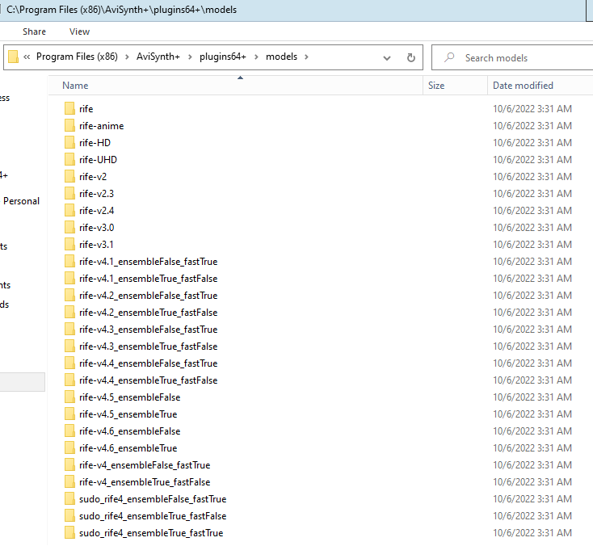
Task: Click folder icon for rife-v4.6_ensembleTrue
Action: click(69, 448)
